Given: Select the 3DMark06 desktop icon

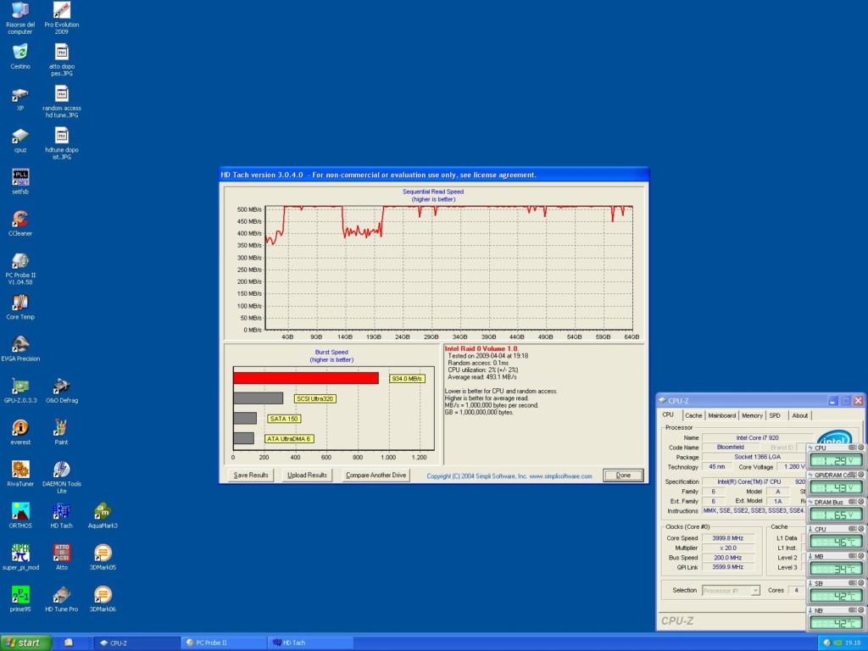Looking at the screenshot, I should (103, 599).
